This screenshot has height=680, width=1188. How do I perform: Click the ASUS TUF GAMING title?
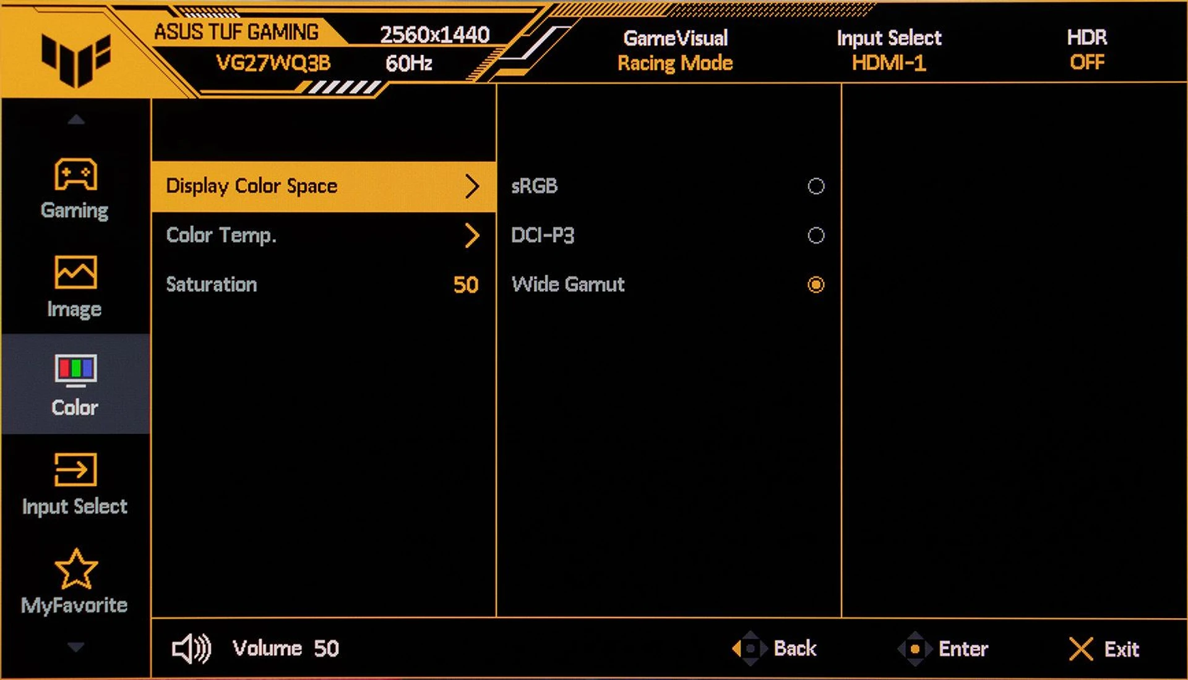[236, 32]
